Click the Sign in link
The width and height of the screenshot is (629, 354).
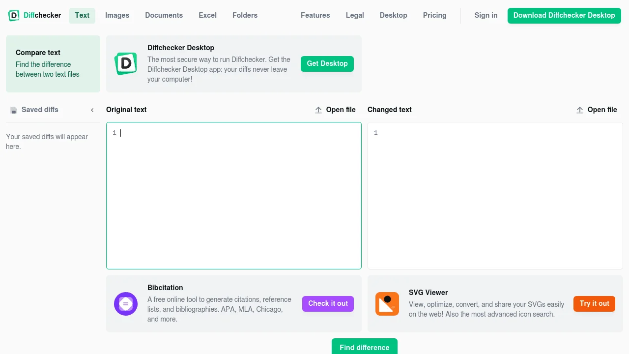(x=486, y=15)
